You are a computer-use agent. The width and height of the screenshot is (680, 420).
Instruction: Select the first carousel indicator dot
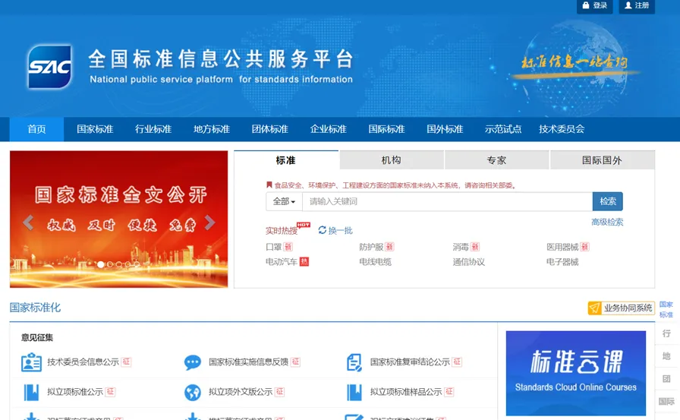(101, 264)
